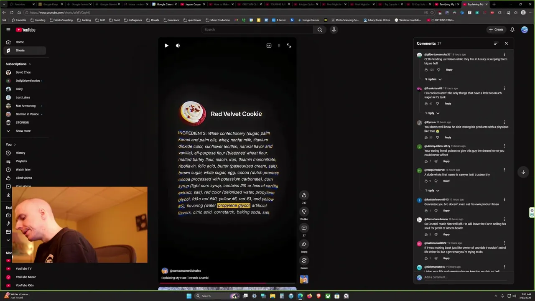Open the Winter storm weather widget
The height and width of the screenshot is (301, 535).
(x=17, y=296)
